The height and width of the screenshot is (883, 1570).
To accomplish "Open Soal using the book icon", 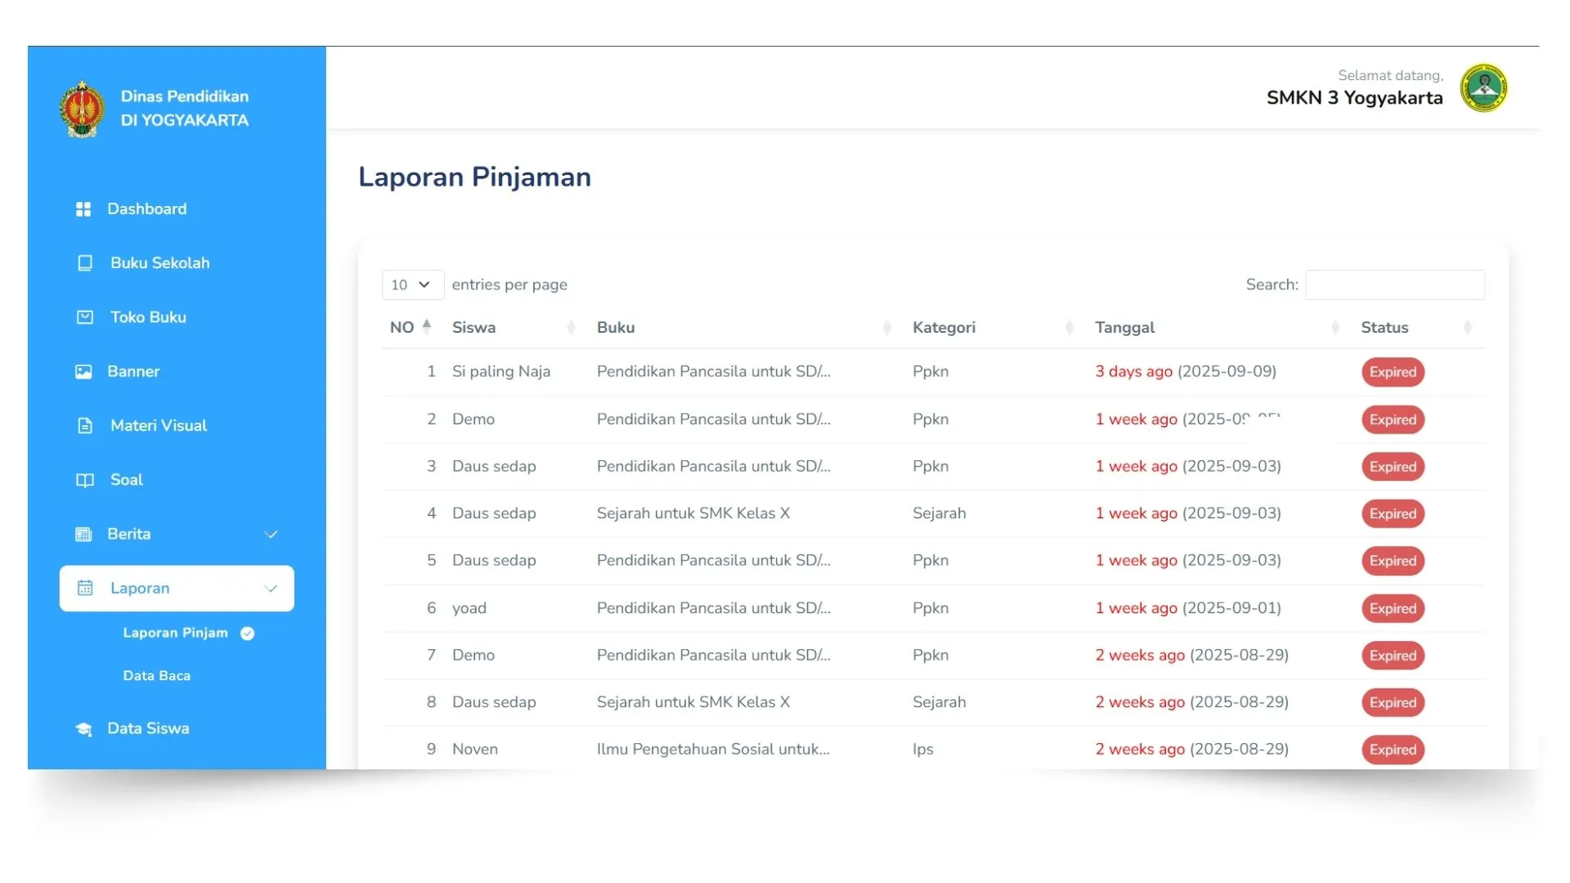I will click(x=85, y=480).
